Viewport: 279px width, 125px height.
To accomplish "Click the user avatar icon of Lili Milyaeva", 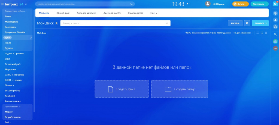I will pyautogui.click(x=208, y=4).
